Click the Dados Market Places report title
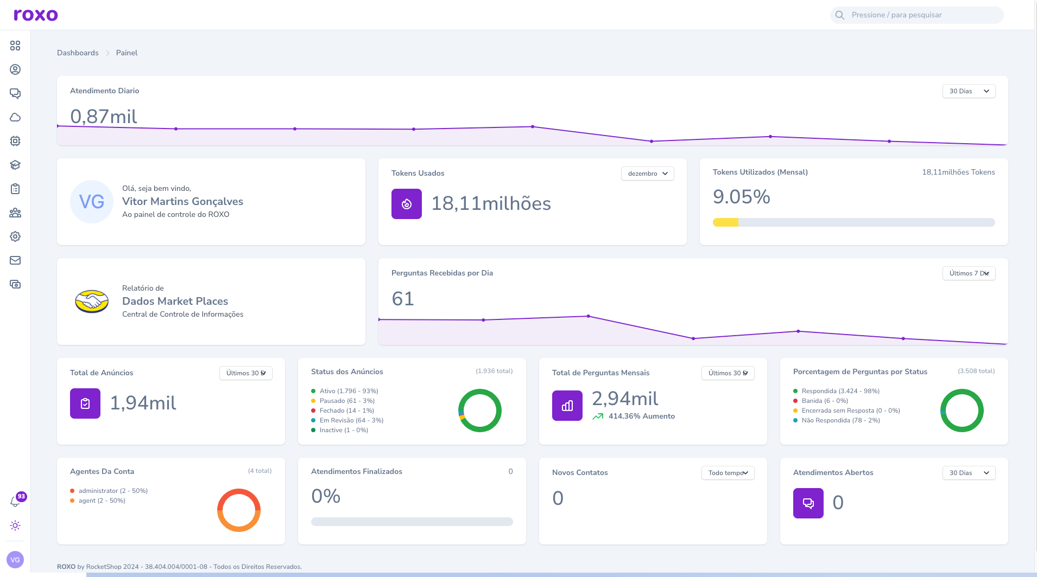The image size is (1037, 577). point(175,301)
